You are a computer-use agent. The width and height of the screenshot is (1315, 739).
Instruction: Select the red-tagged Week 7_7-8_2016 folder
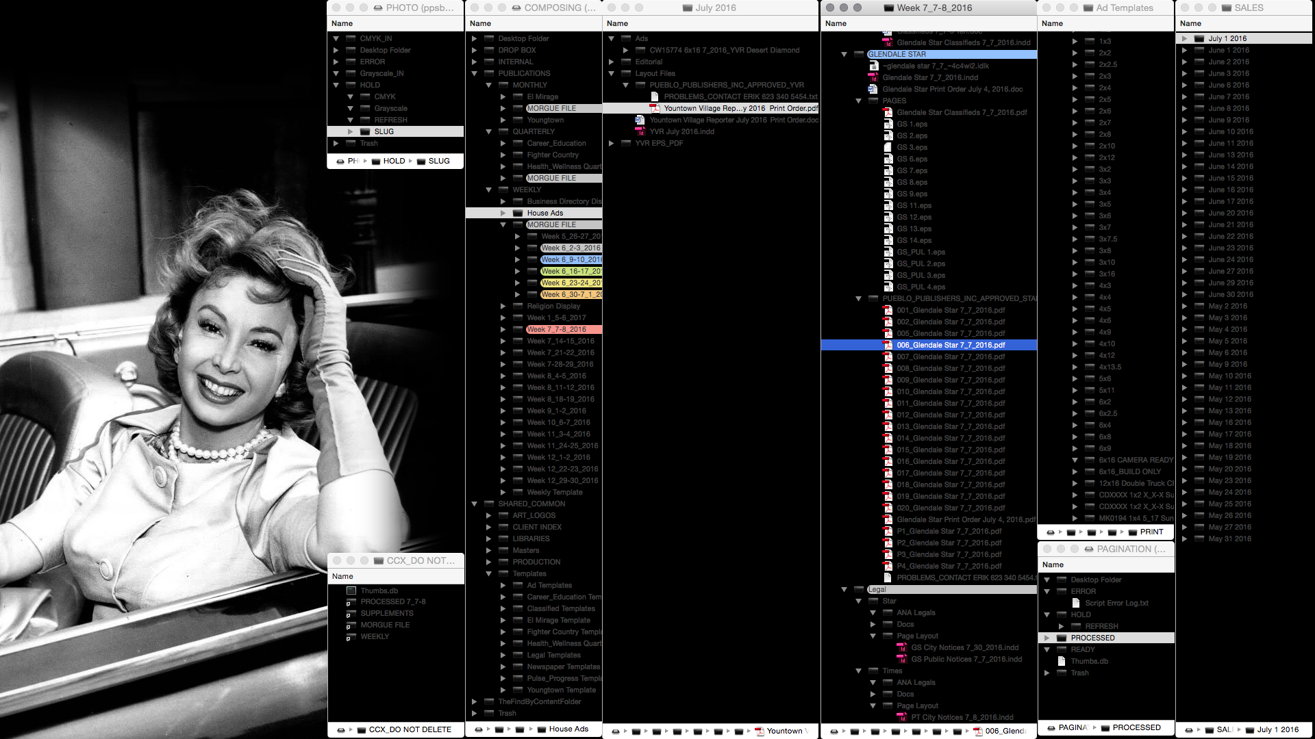tap(556, 330)
